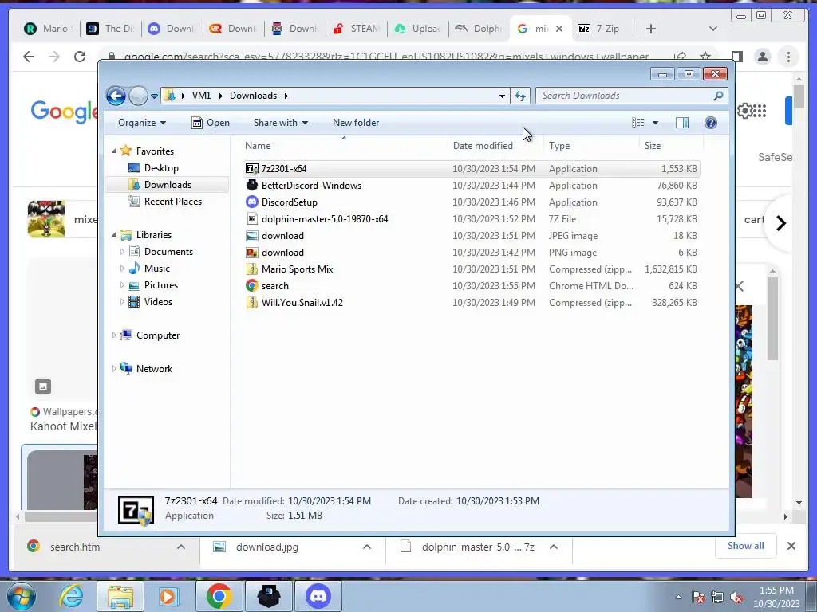This screenshot has width=817, height=612.
Task: Switch to the Upload Chrome tab
Action: pos(418,29)
